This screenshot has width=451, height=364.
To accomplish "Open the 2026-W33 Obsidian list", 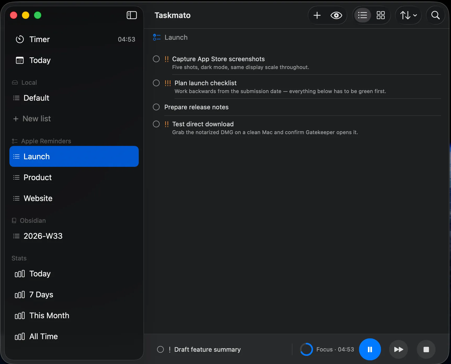I will (74, 236).
